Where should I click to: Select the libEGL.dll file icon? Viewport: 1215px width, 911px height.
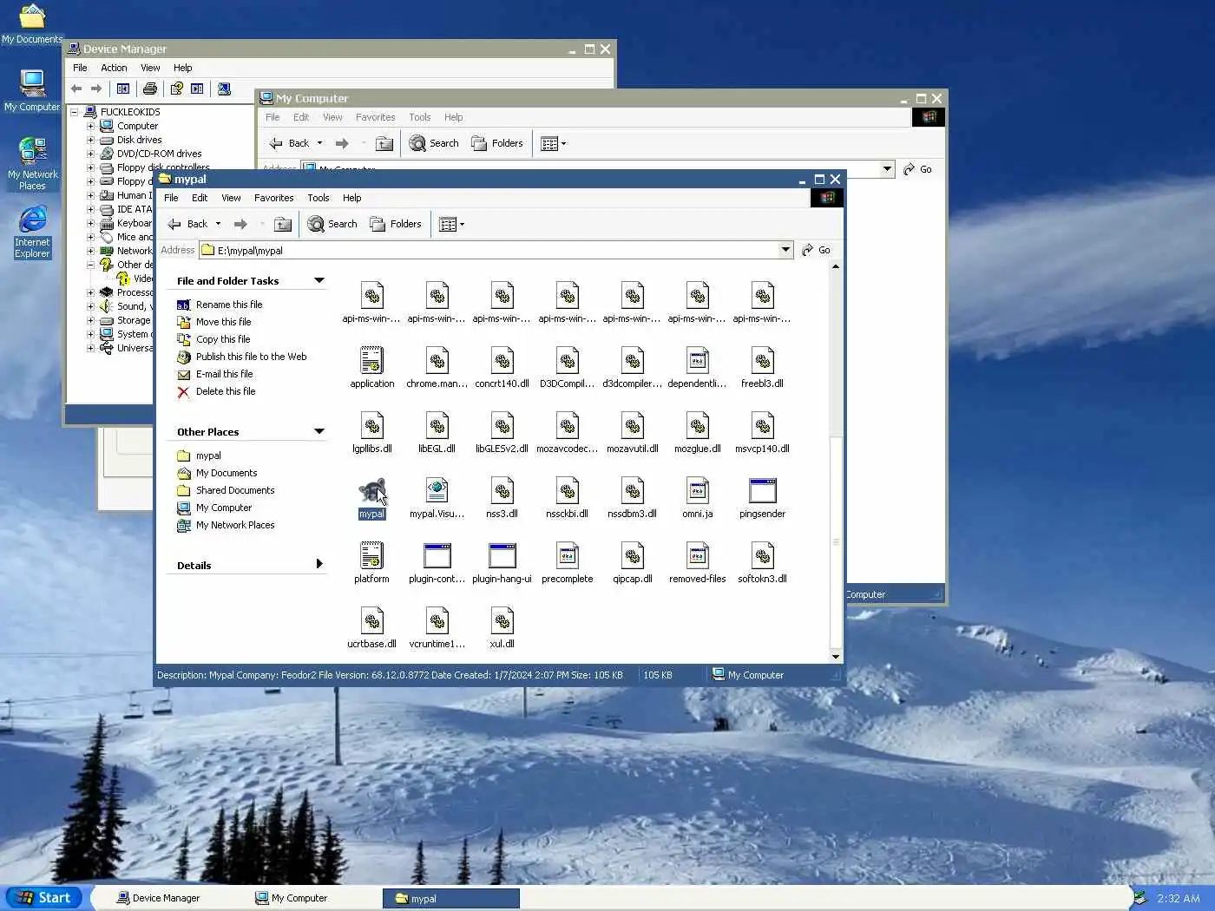437,426
